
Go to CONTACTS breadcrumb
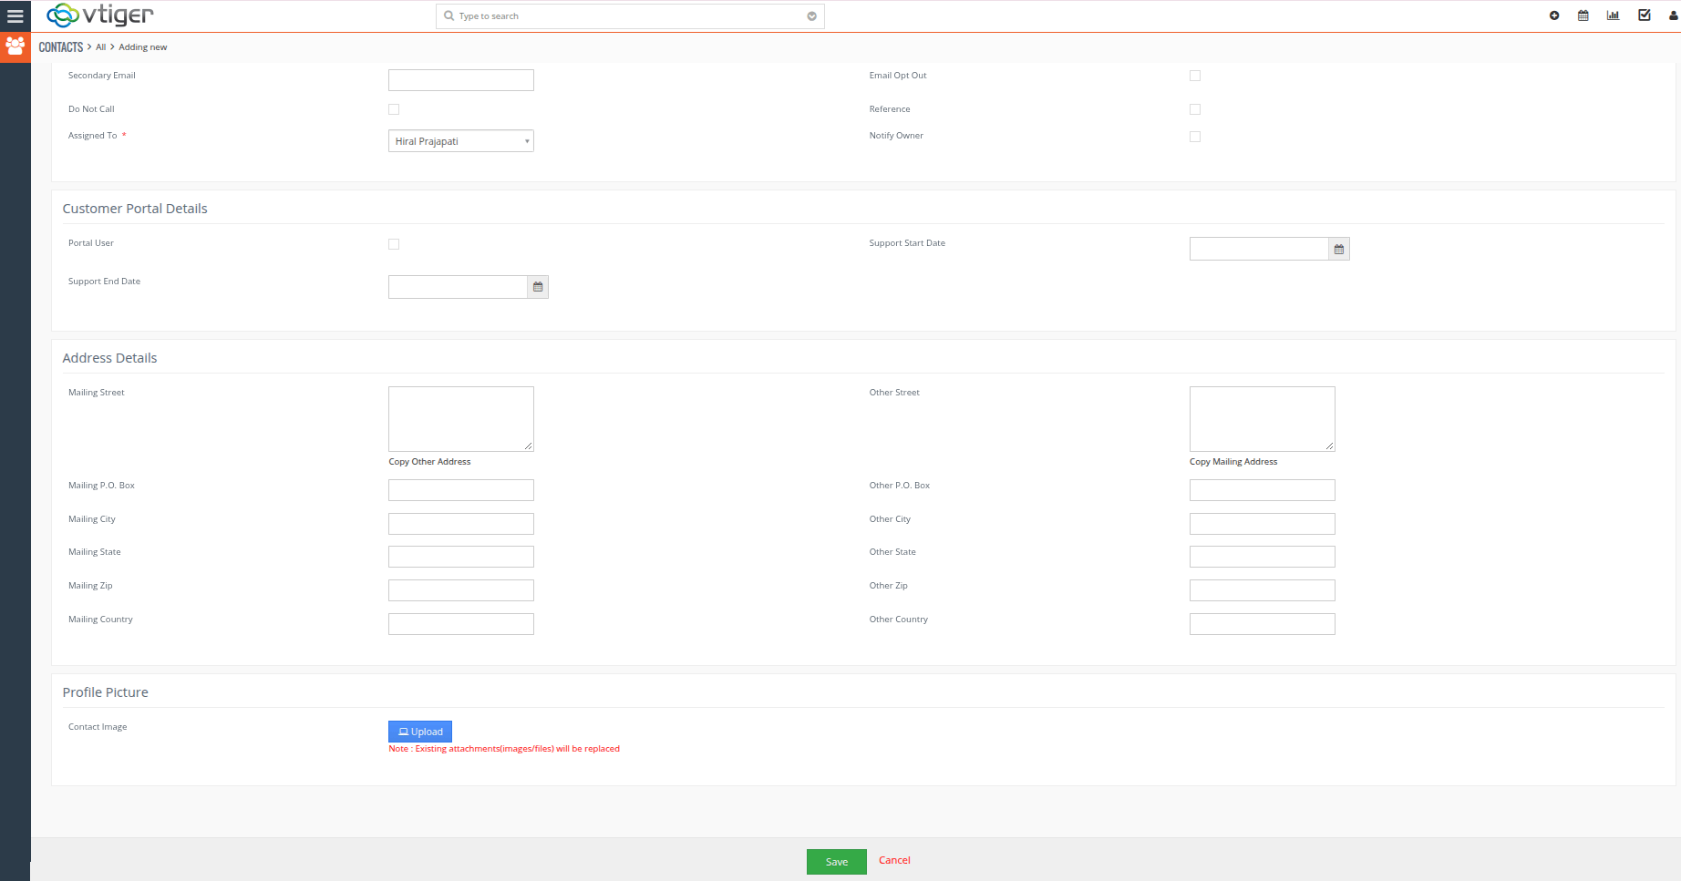(61, 47)
